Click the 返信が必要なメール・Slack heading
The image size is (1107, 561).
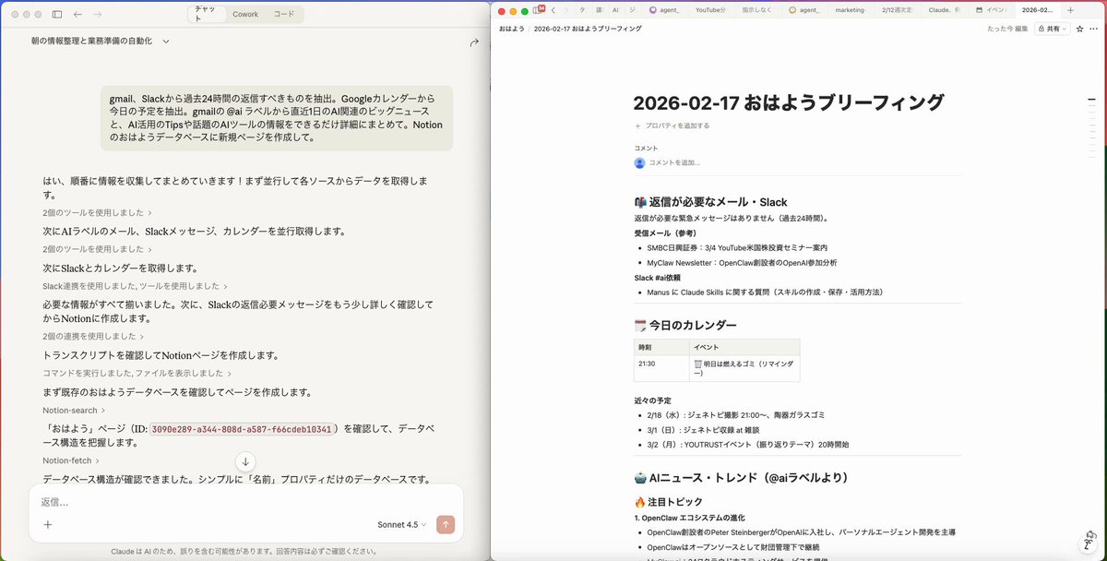coord(710,202)
